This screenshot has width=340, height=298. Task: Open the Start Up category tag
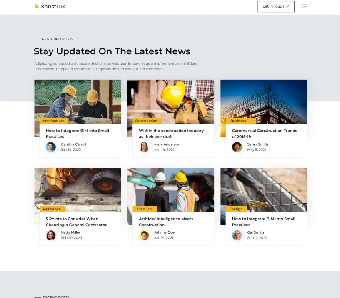(145, 209)
